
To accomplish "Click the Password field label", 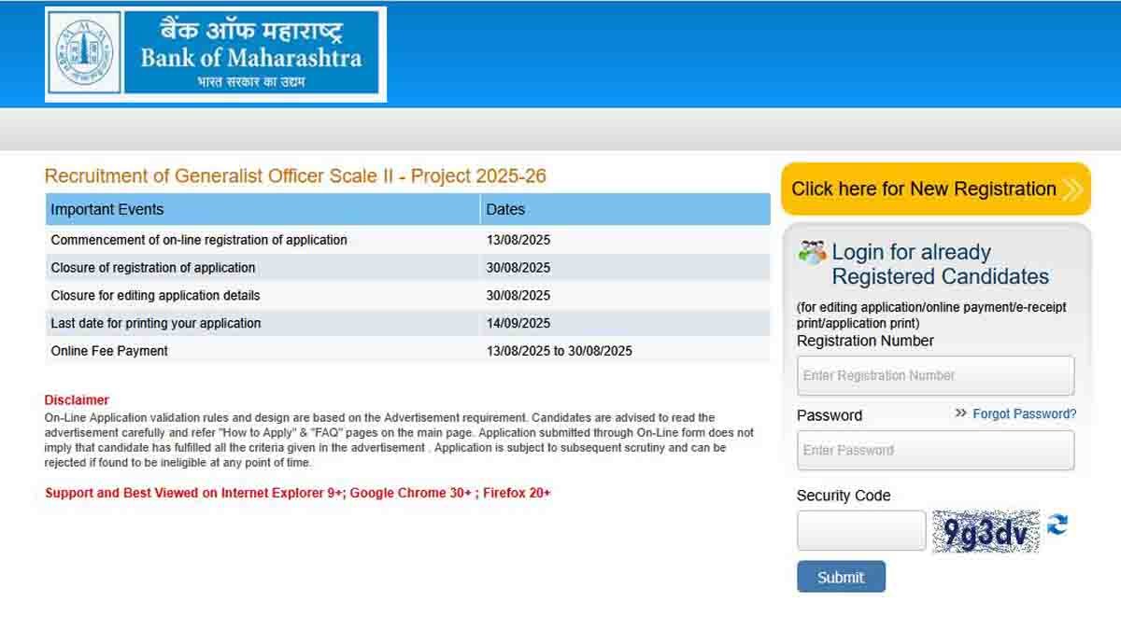I will [830, 415].
